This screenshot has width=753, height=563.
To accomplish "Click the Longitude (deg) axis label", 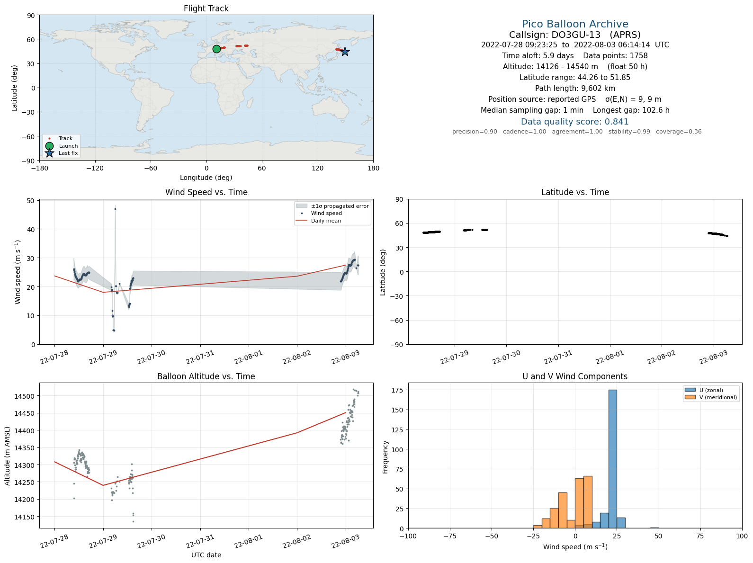I will pyautogui.click(x=206, y=178).
